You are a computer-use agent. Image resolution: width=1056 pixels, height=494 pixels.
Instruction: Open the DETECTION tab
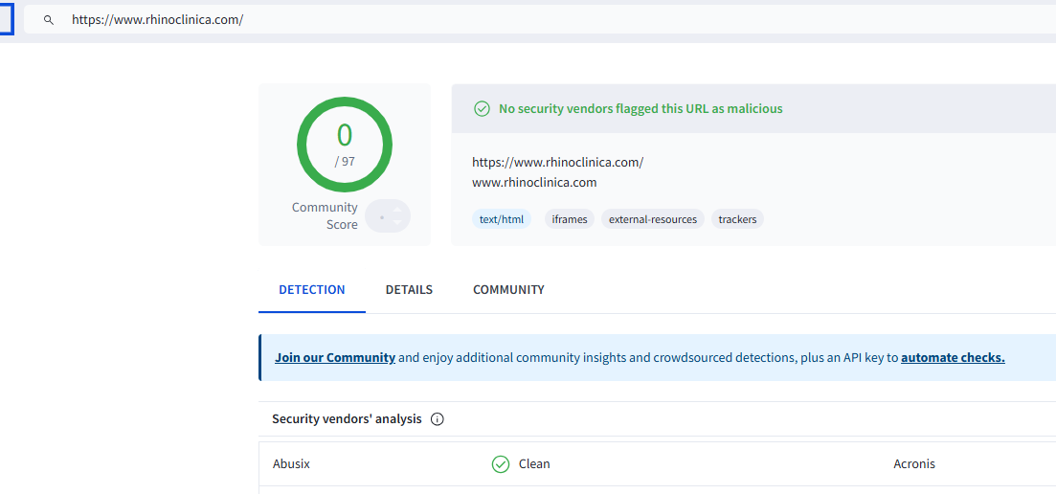(312, 289)
